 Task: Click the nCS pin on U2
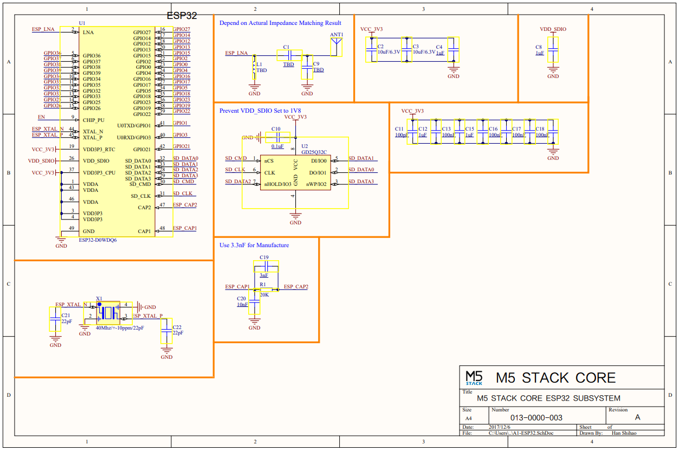coord(269,161)
